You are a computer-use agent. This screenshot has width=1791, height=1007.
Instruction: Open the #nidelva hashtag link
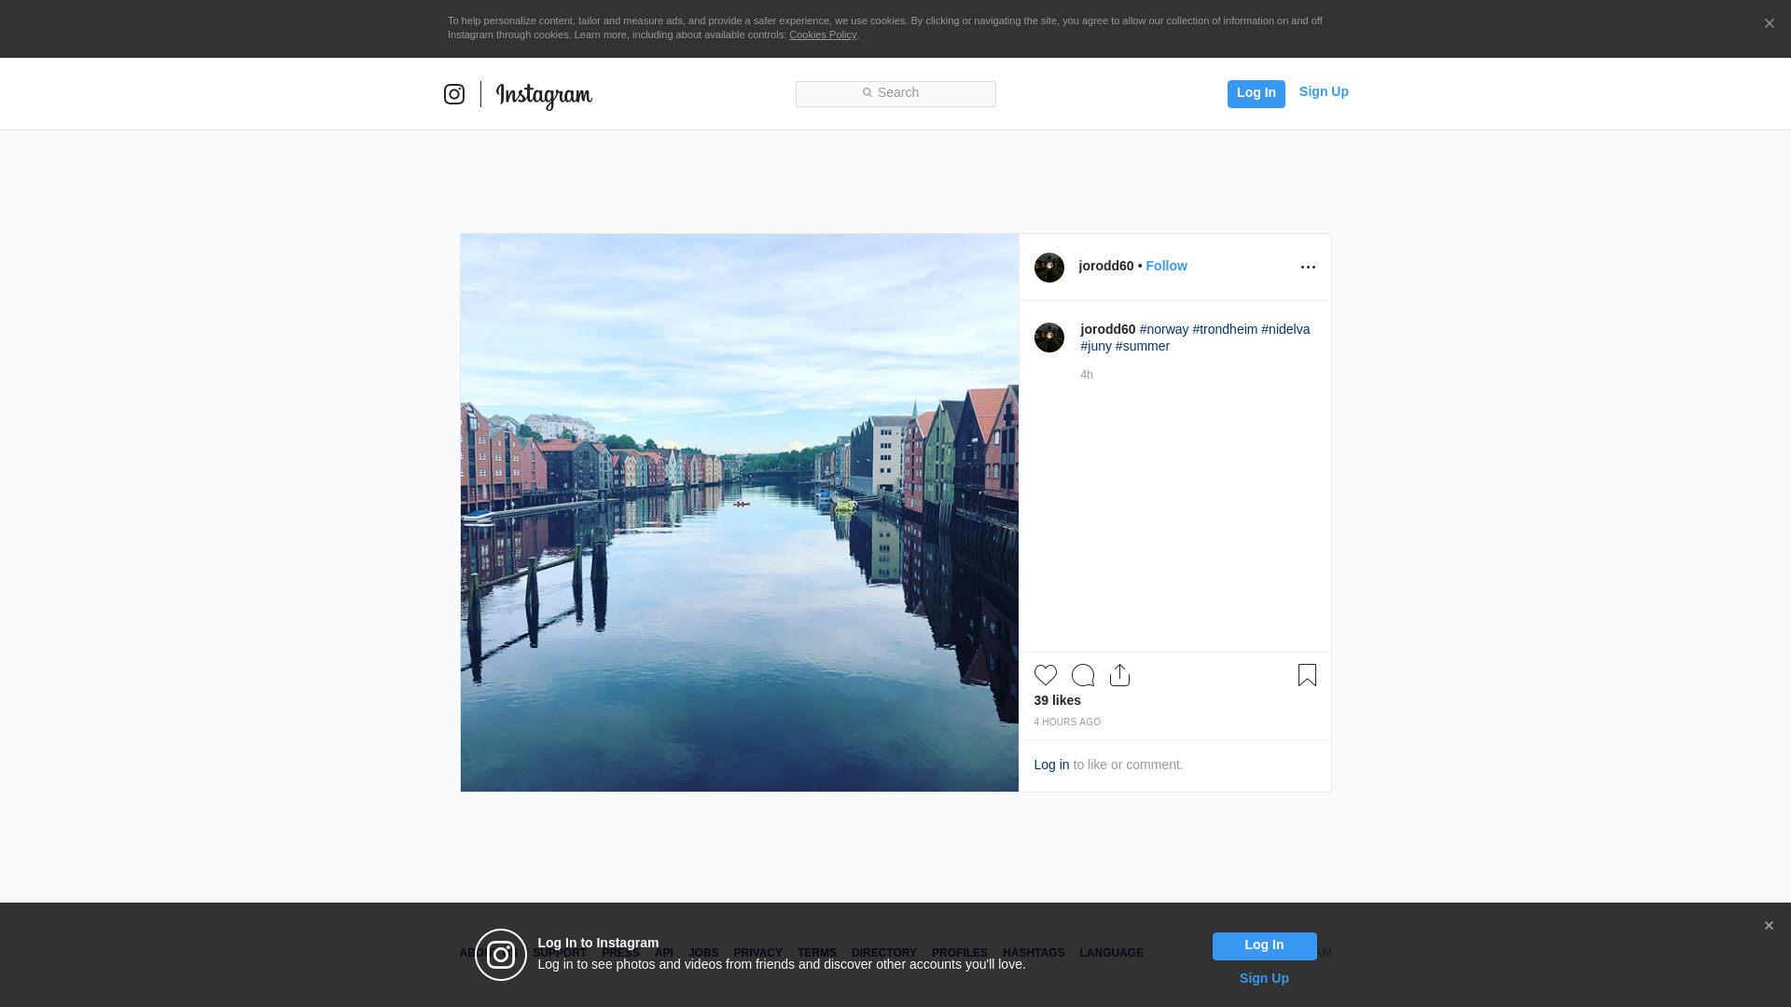pyautogui.click(x=1285, y=329)
